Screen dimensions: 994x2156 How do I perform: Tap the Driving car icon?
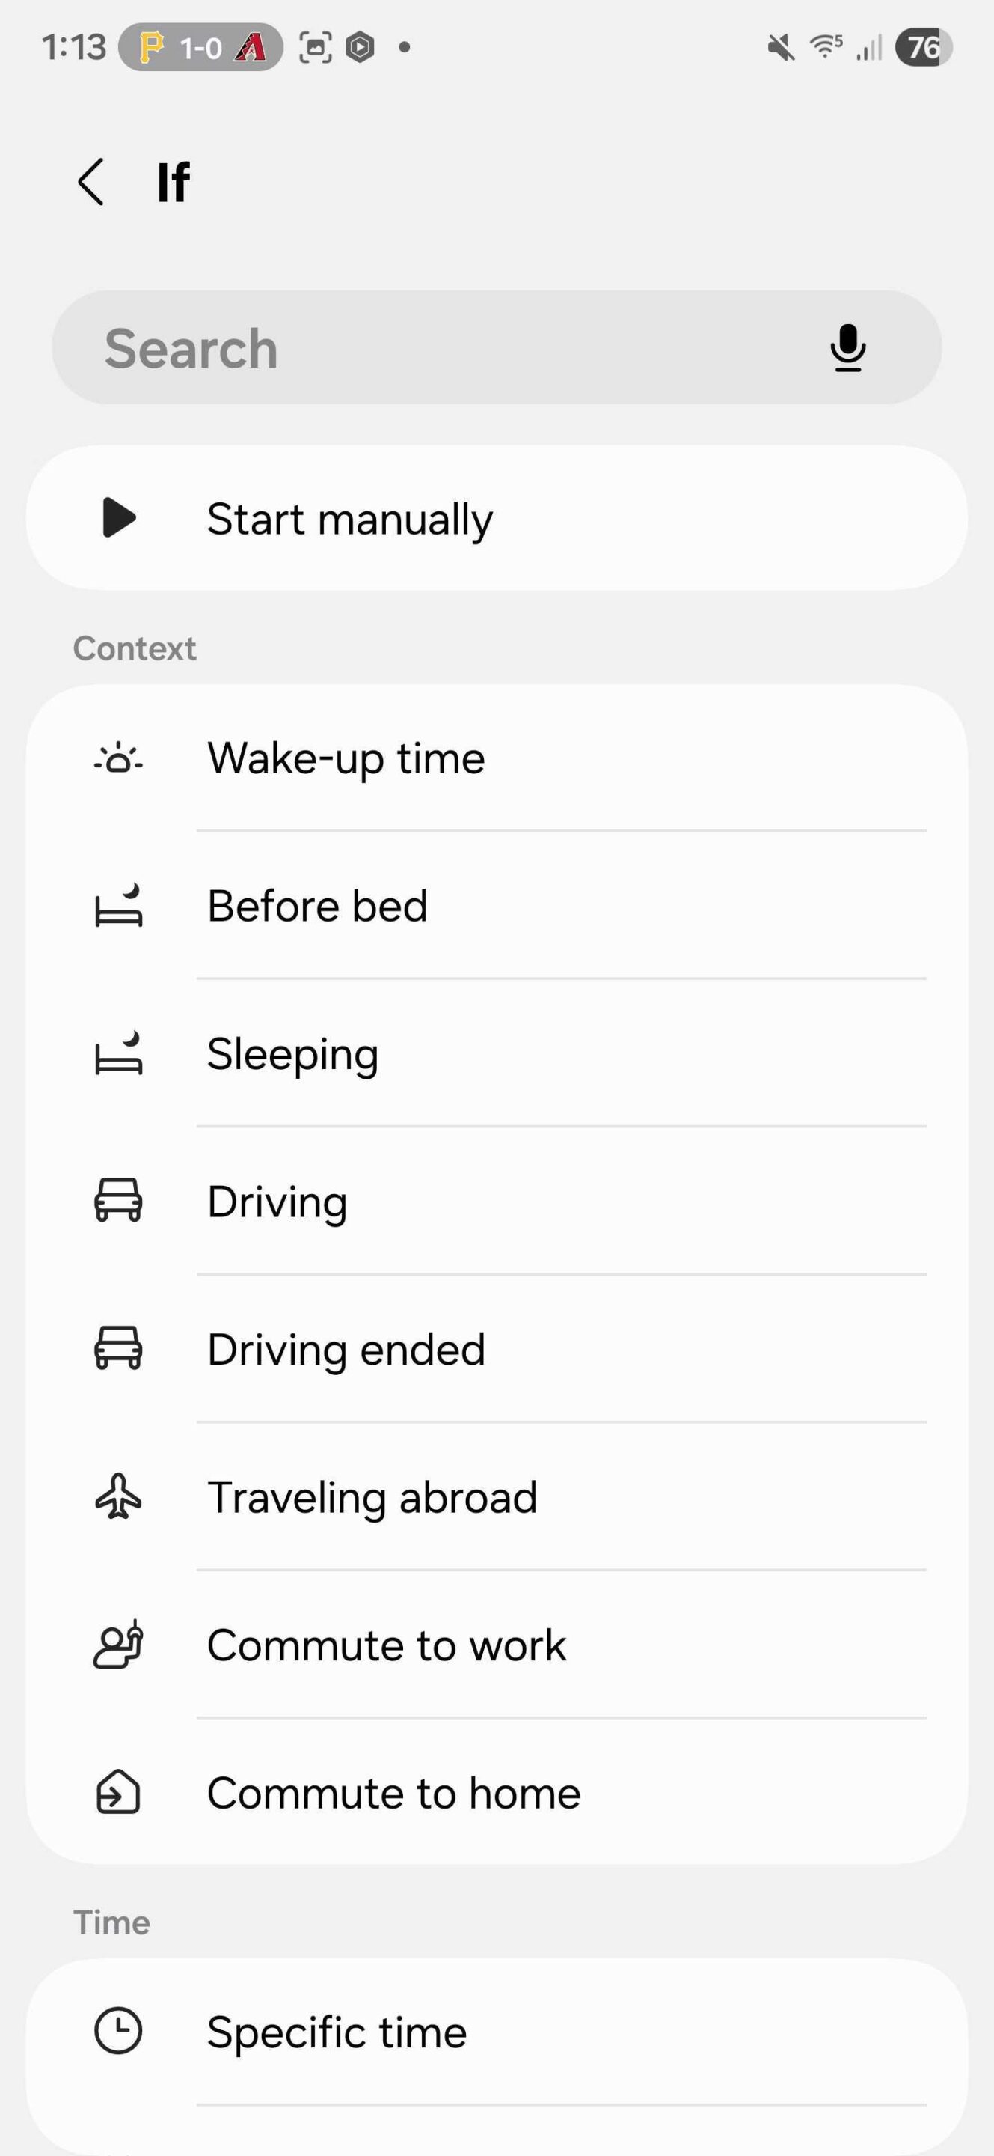(x=119, y=1201)
